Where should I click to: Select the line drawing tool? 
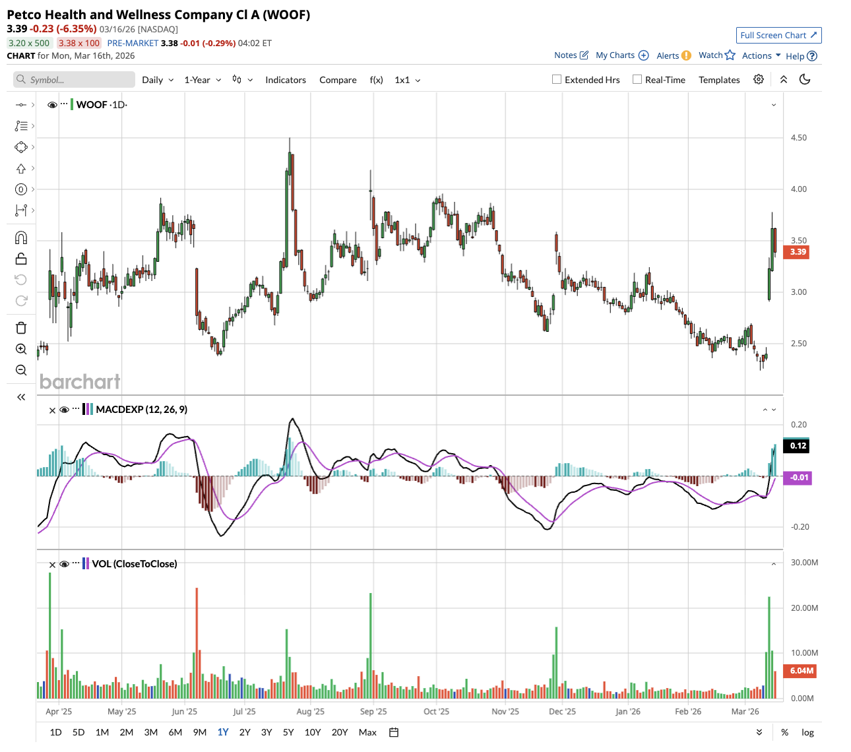[x=21, y=105]
